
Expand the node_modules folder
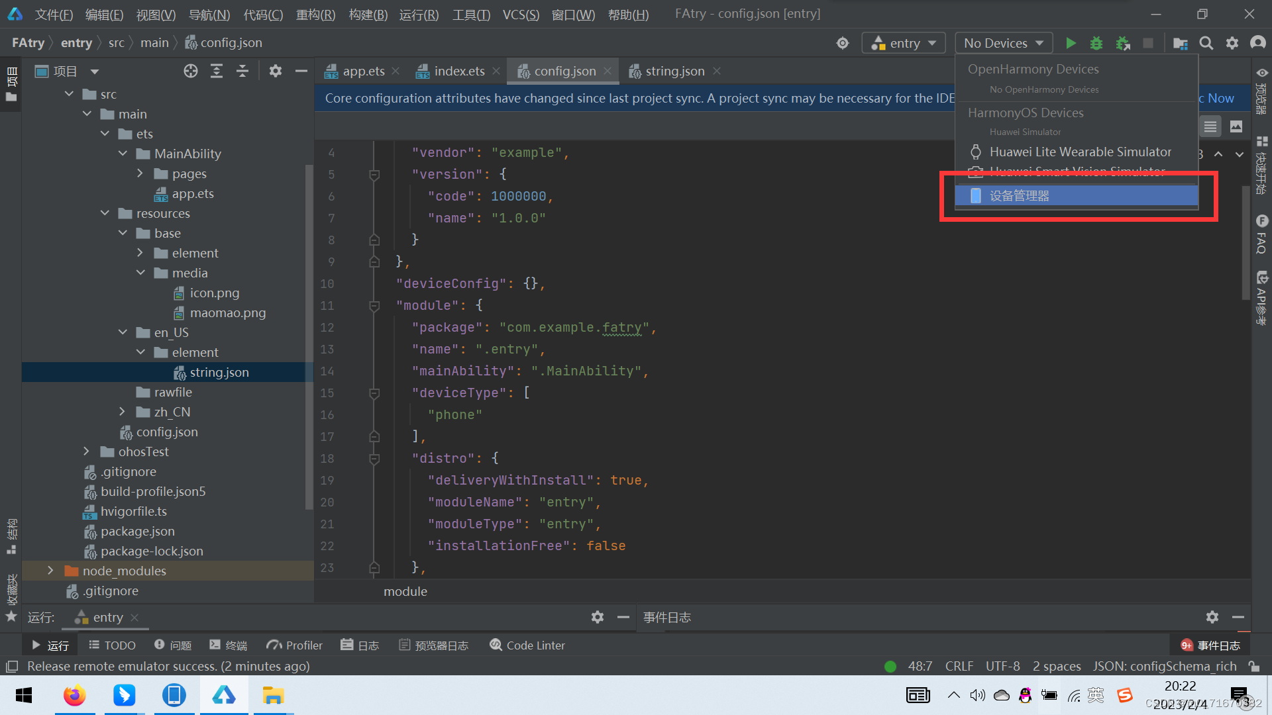[50, 571]
